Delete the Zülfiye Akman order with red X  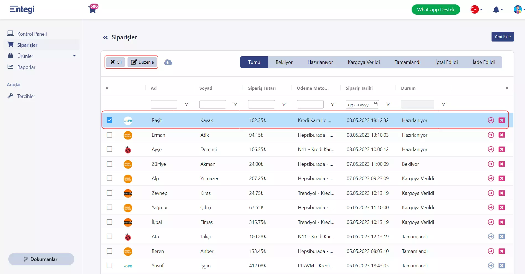coord(502,164)
